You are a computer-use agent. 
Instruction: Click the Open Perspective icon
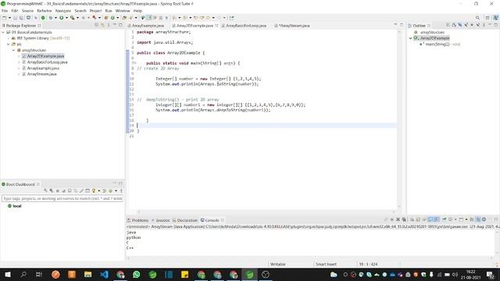click(487, 18)
